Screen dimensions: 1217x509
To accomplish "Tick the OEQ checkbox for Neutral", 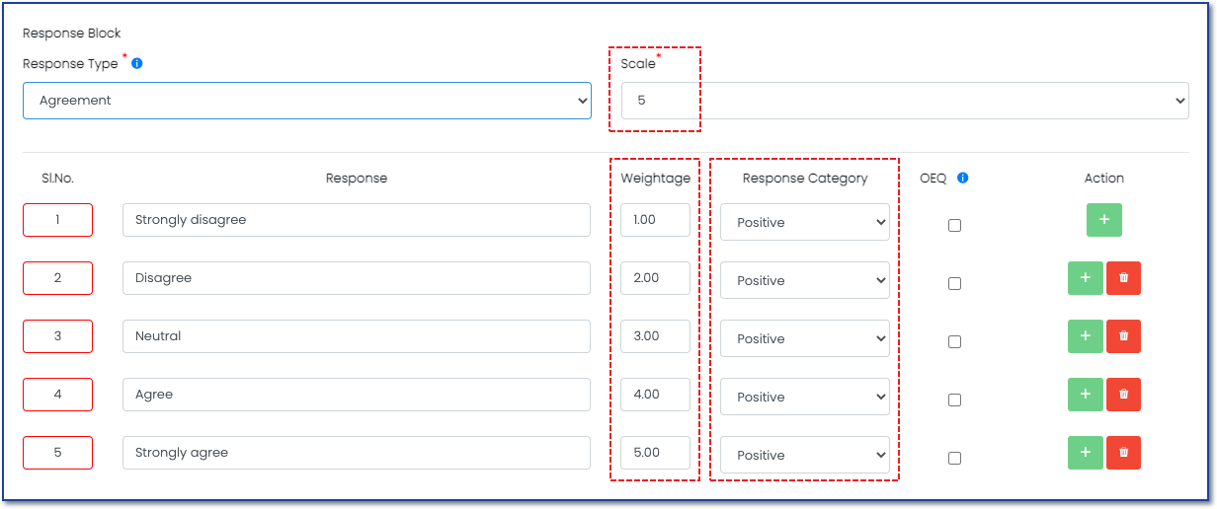I will [954, 341].
